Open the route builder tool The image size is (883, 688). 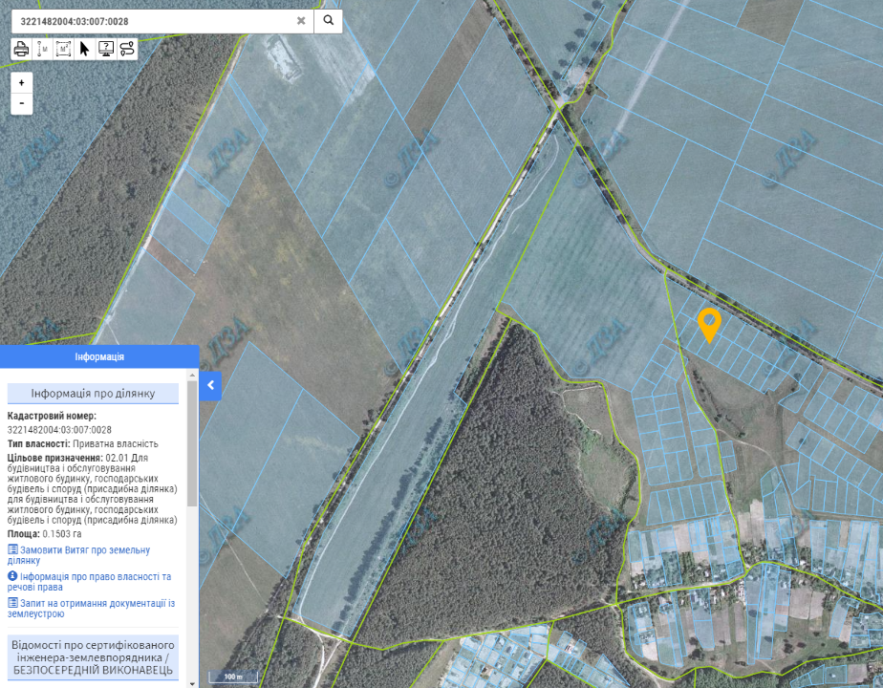(x=127, y=49)
